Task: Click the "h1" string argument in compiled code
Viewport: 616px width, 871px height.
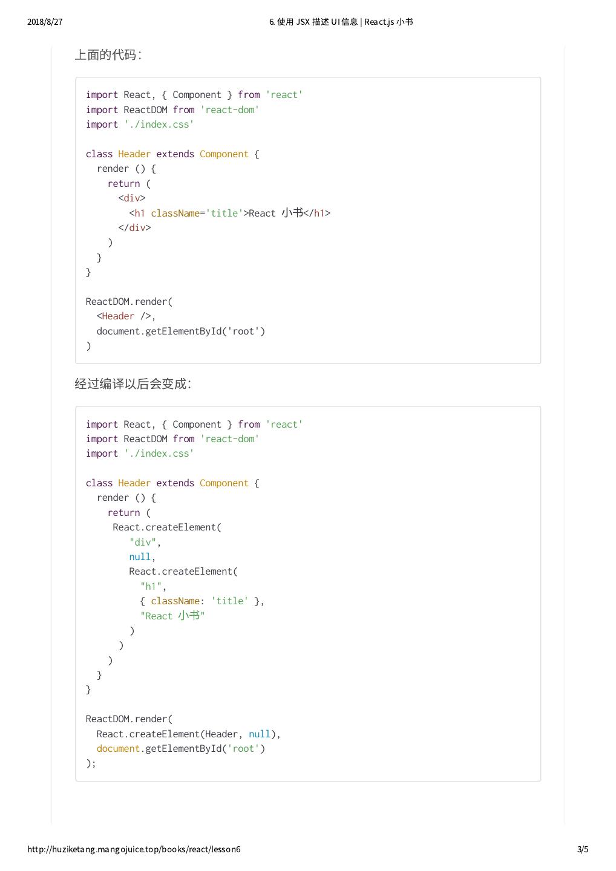Action: pos(153,586)
